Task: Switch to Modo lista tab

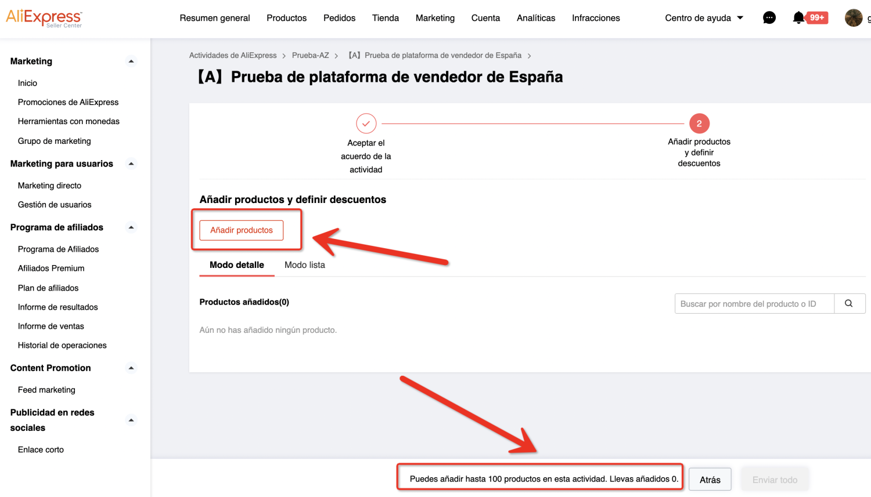Action: pyautogui.click(x=305, y=265)
